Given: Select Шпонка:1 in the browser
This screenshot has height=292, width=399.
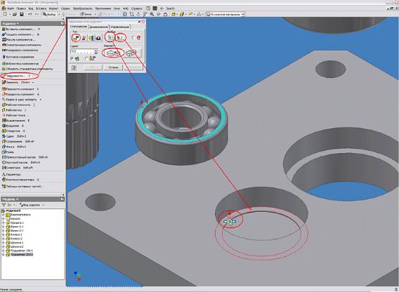Looking at the screenshot, I should click(15, 243).
